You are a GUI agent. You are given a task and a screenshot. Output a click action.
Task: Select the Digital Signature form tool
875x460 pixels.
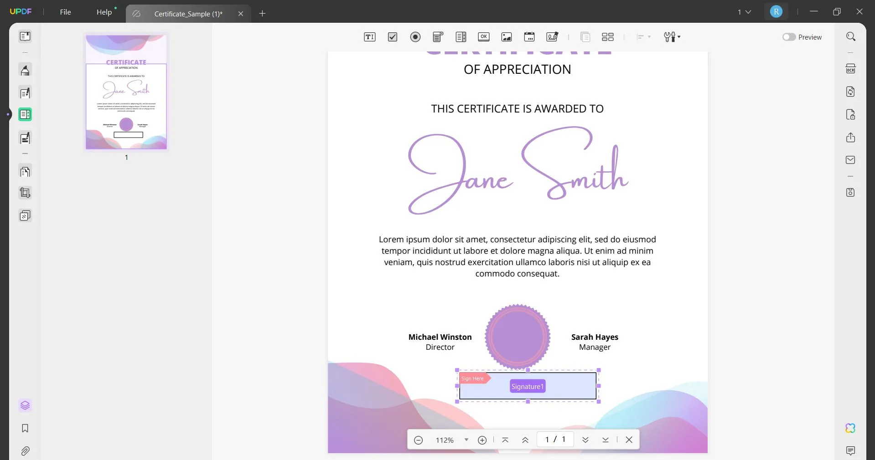(552, 37)
